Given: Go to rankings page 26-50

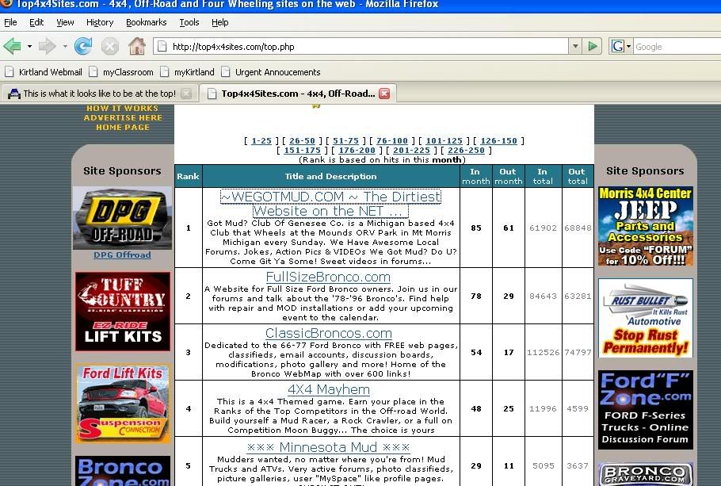Looking at the screenshot, I should click(302, 140).
